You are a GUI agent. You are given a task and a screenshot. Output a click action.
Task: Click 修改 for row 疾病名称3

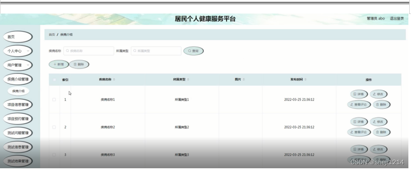[378, 149]
